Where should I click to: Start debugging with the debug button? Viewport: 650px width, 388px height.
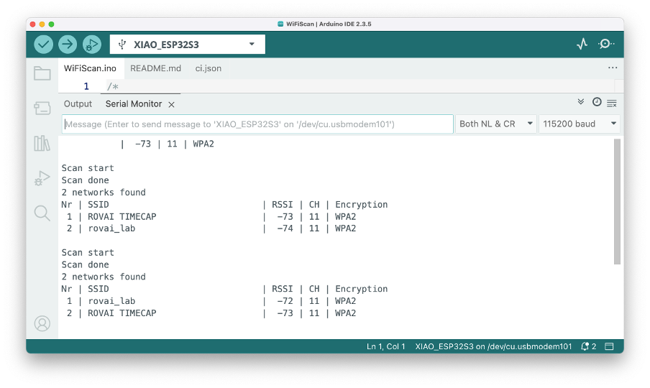pos(91,45)
